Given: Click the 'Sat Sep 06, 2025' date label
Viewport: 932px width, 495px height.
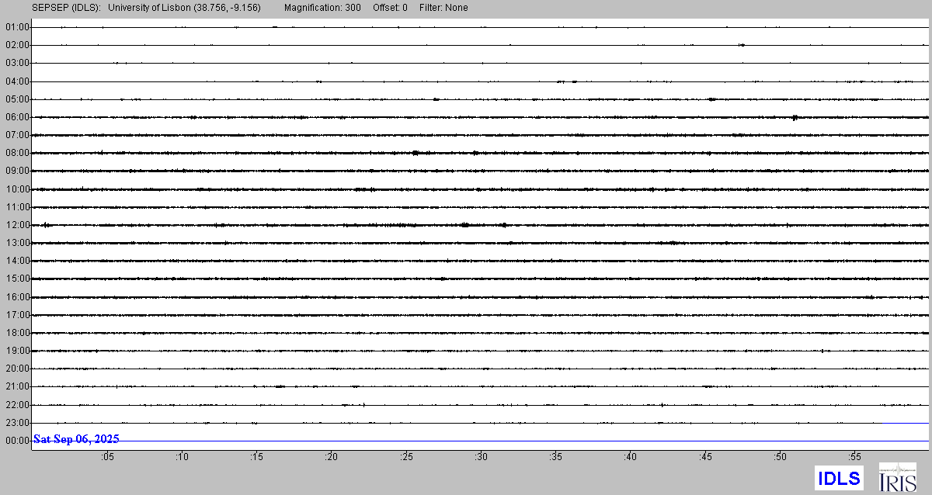Looking at the screenshot, I should (x=76, y=439).
